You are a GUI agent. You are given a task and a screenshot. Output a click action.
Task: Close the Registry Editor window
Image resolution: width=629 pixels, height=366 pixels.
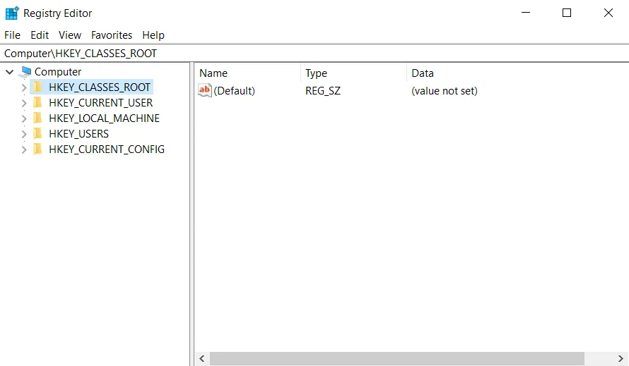tap(608, 13)
